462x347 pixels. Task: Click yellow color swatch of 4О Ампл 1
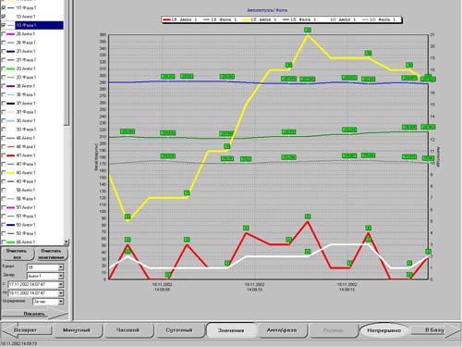pos(11,173)
